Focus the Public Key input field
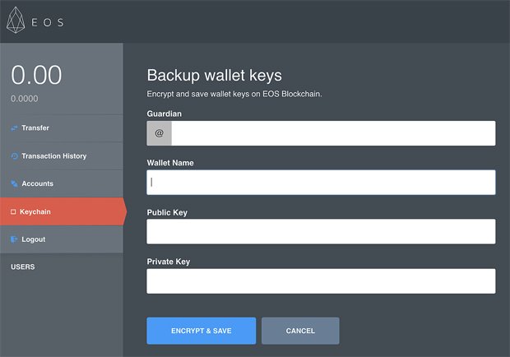Screen dimensions: 510x357 click(x=321, y=231)
